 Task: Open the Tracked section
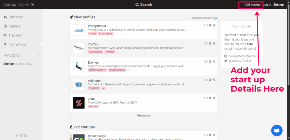click(x=12, y=35)
